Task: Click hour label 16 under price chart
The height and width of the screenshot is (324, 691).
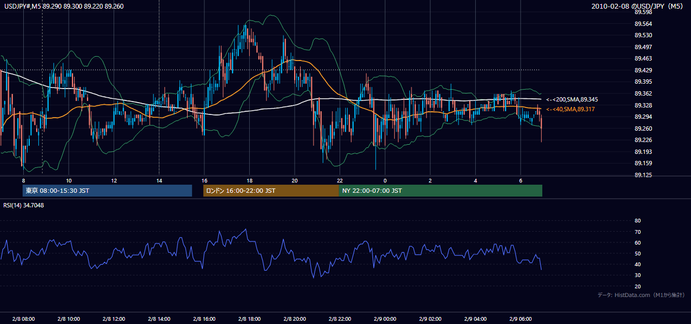Action: 204,180
